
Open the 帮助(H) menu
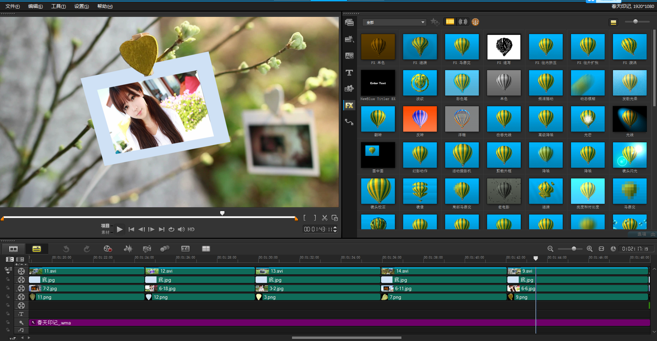click(105, 6)
